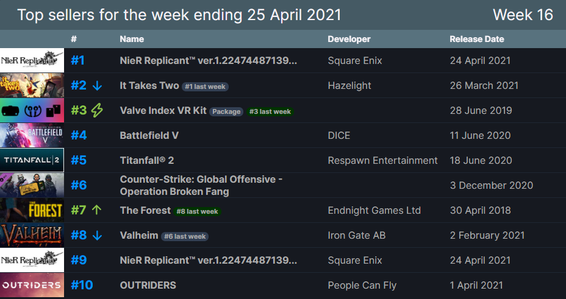
Task: Click the Package badge on Valve Index
Action: [226, 111]
